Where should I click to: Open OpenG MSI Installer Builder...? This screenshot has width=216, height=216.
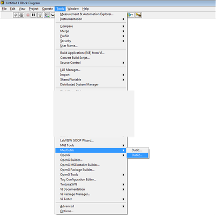[x=91, y=165]
